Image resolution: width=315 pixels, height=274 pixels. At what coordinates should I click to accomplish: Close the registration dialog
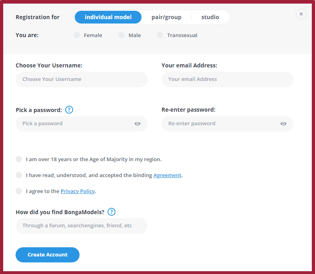pyautogui.click(x=301, y=14)
